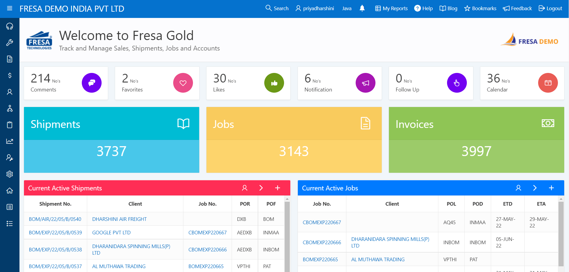This screenshot has height=272, width=569.
Task: Click the ETD column header
Action: coord(508,204)
